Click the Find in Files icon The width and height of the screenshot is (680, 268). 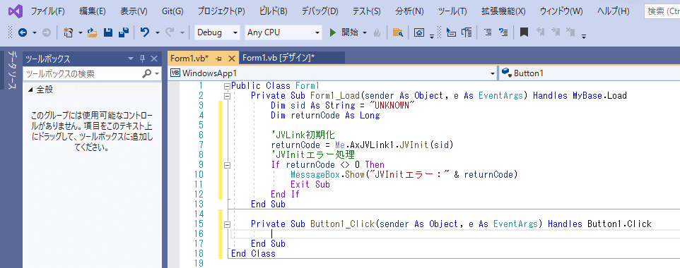click(398, 32)
